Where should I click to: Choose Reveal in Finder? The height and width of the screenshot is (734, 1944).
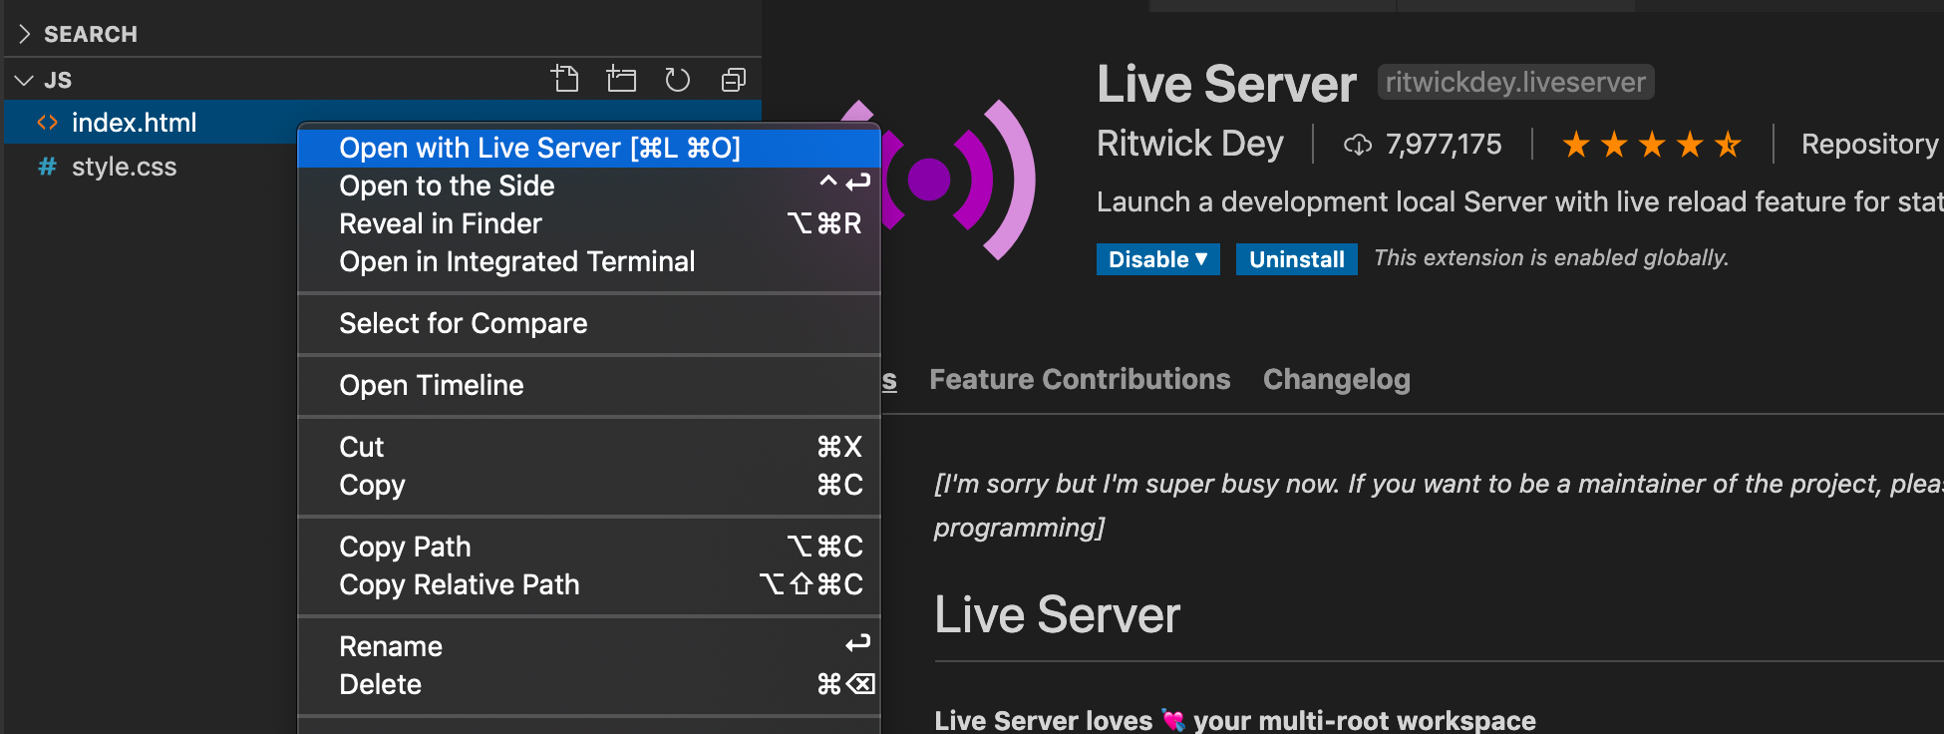coord(589,223)
